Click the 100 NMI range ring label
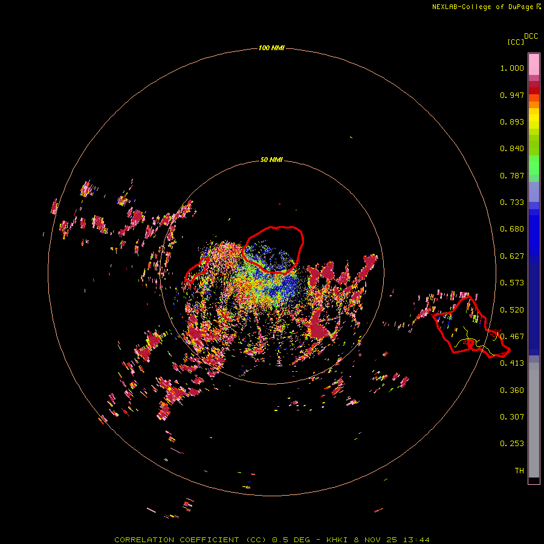 271,48
